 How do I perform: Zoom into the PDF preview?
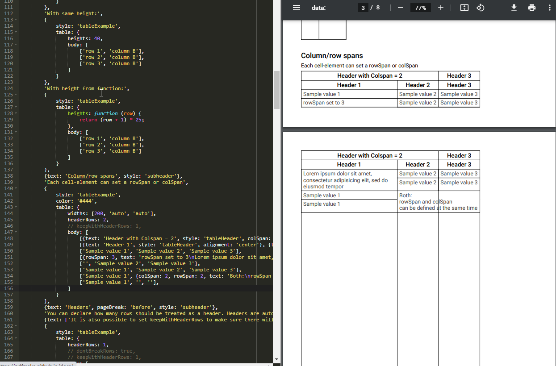point(441,7)
